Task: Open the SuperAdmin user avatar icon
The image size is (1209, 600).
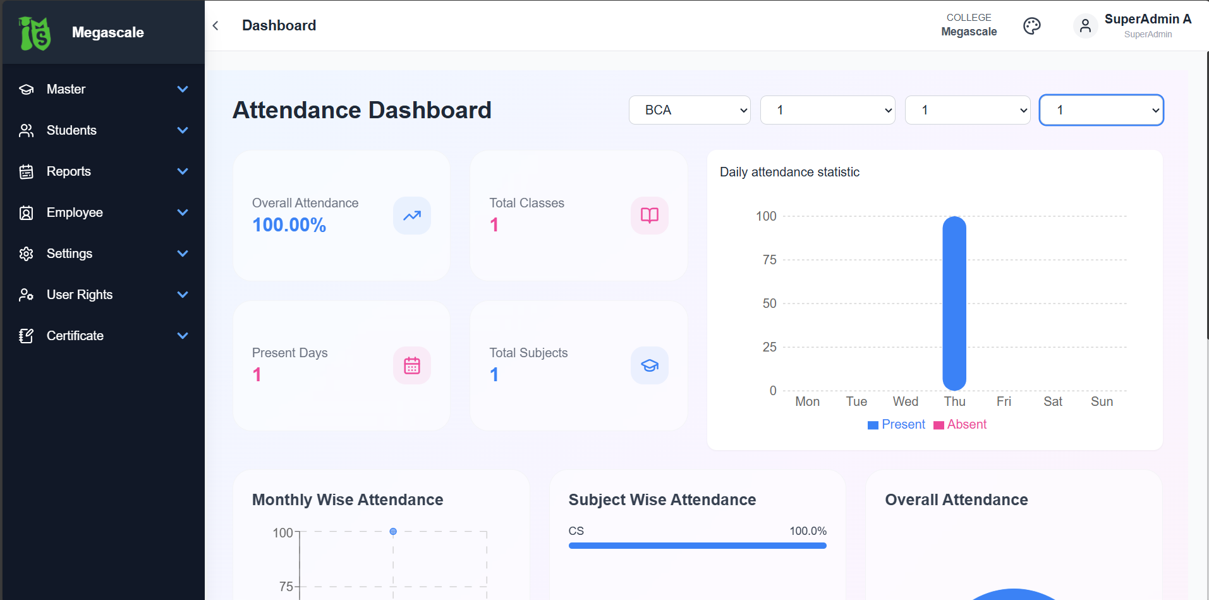Action: coord(1085,26)
